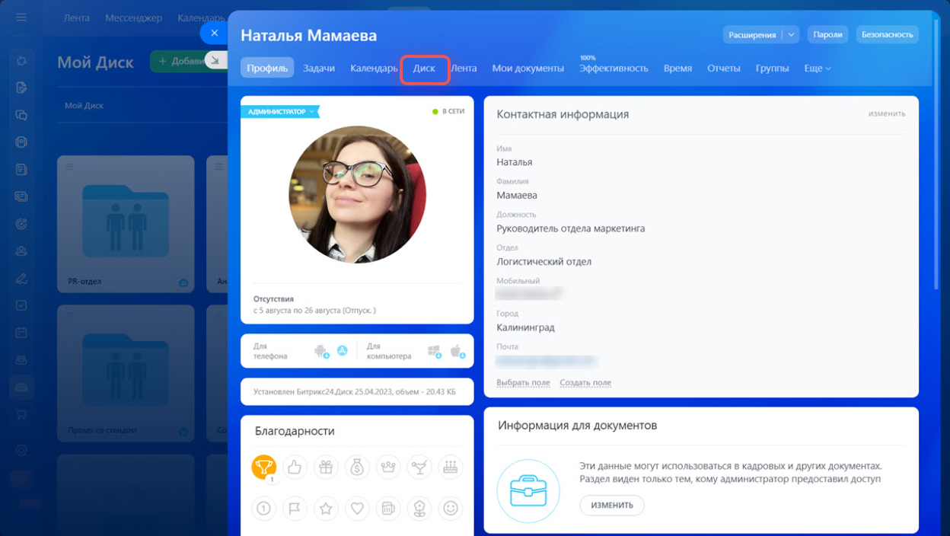Open the App Store phone app icon

coord(343,350)
